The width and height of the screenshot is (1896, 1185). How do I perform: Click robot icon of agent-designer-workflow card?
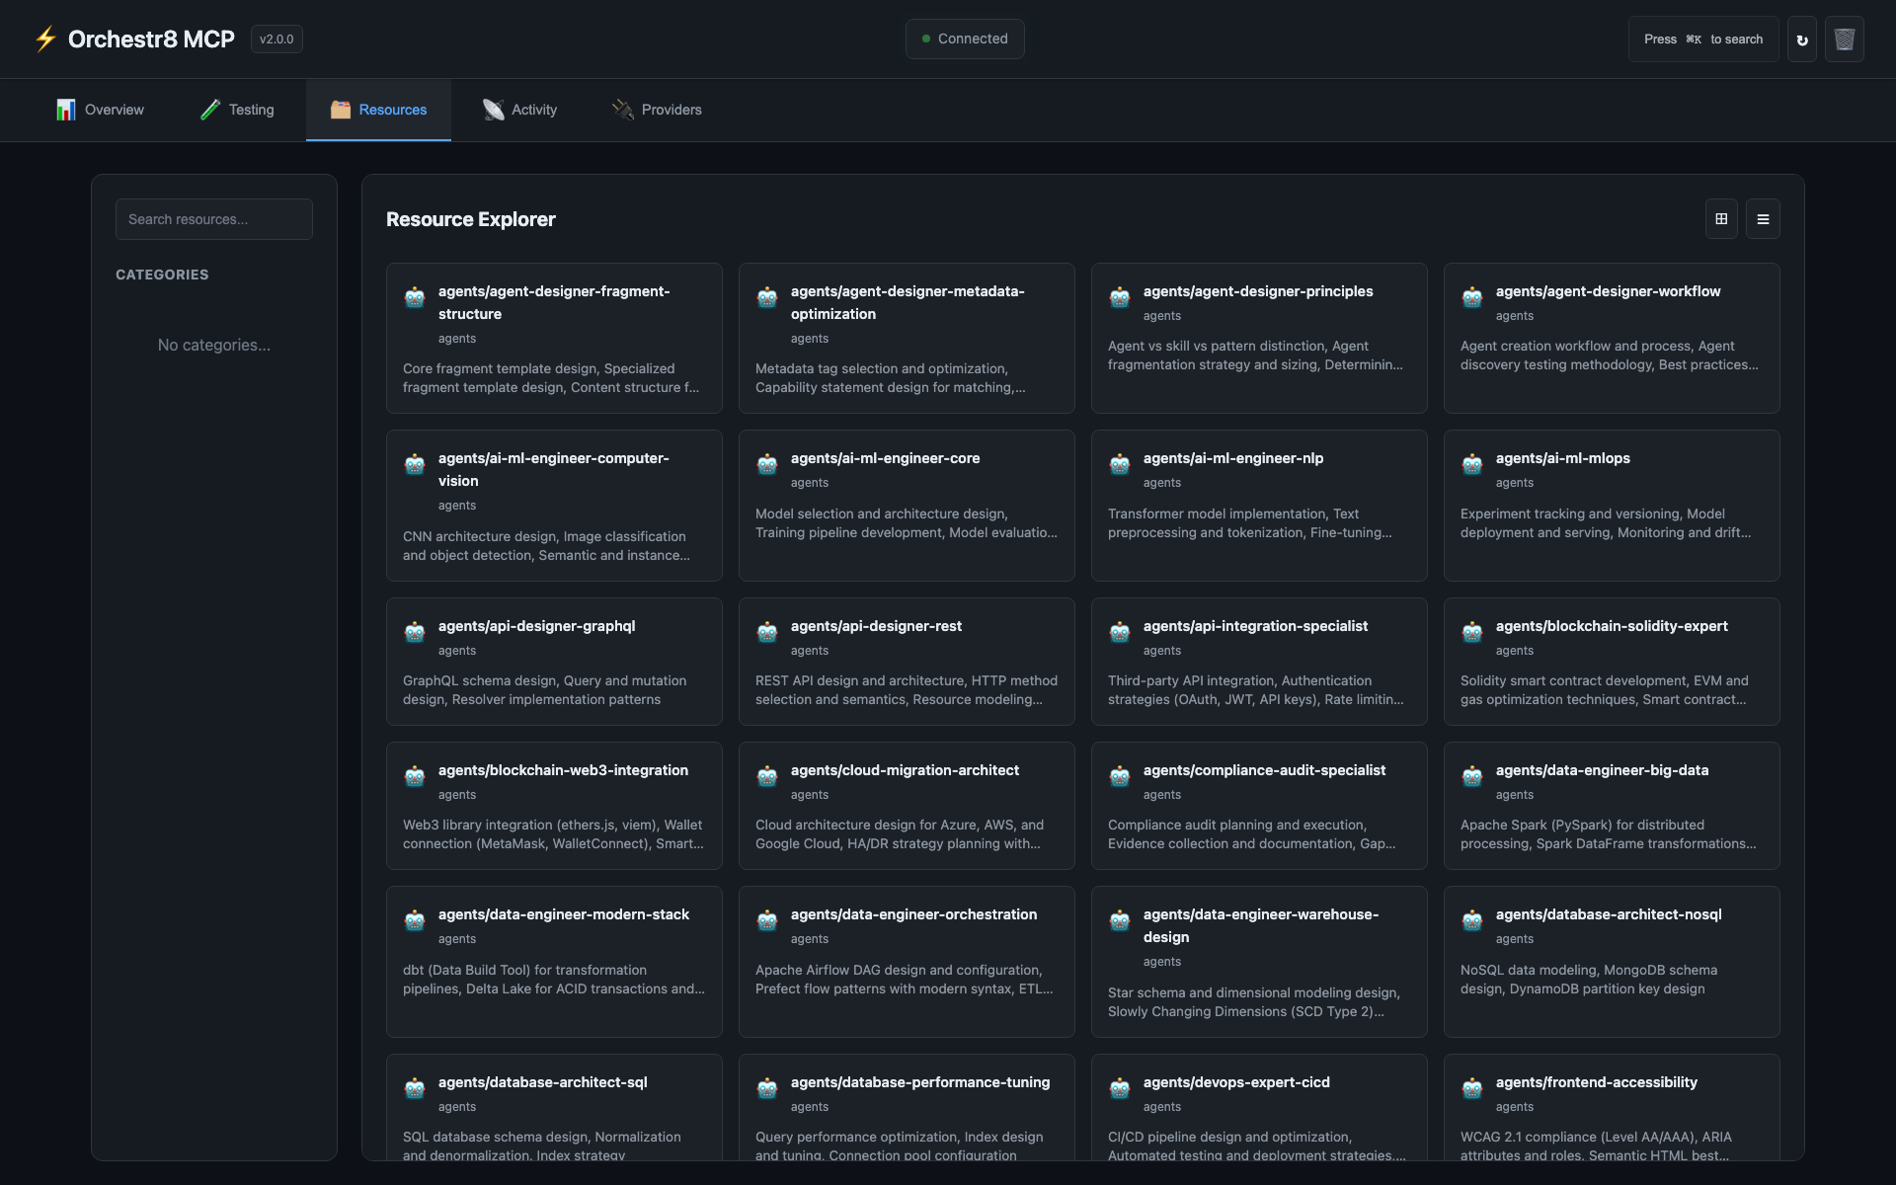[1472, 297]
